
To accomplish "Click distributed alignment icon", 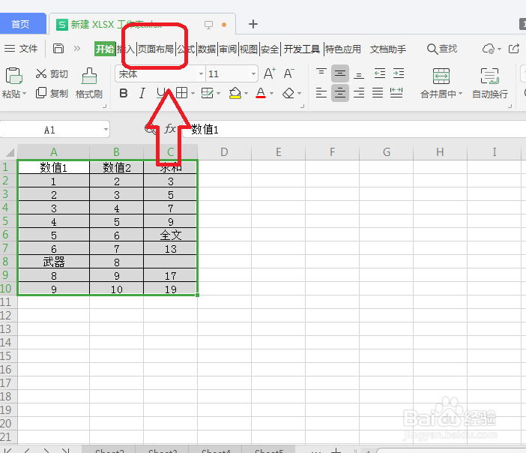I will (396, 93).
